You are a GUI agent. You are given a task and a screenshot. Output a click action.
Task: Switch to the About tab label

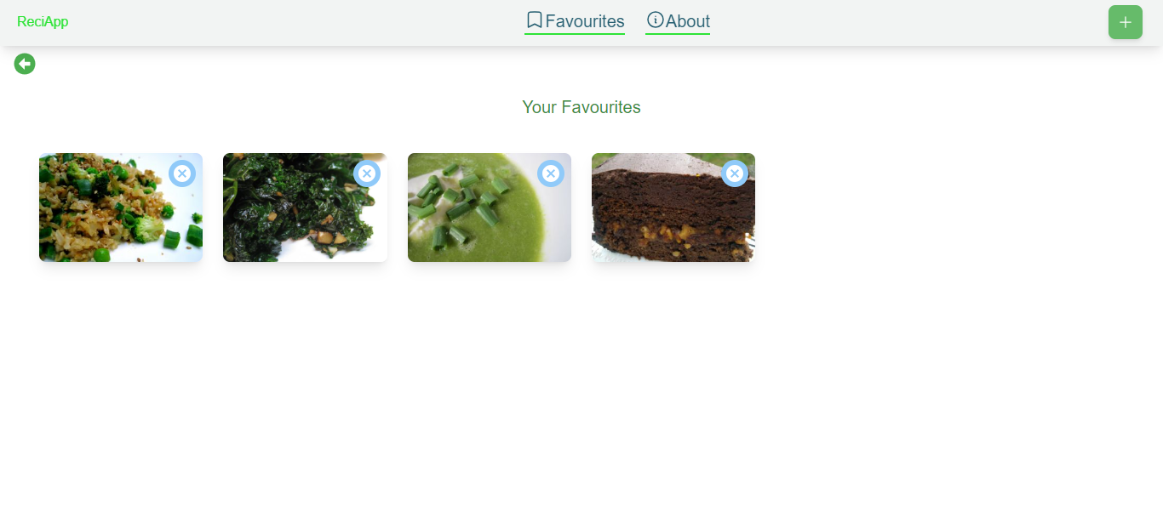pos(688,21)
